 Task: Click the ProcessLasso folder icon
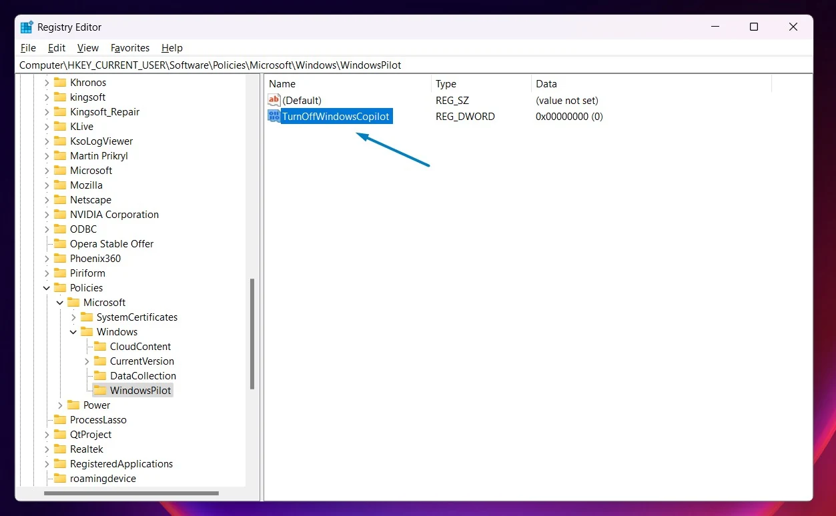tap(60, 420)
